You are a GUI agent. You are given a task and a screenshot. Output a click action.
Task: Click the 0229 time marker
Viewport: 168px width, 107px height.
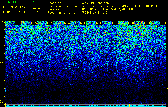(x=147, y=23)
